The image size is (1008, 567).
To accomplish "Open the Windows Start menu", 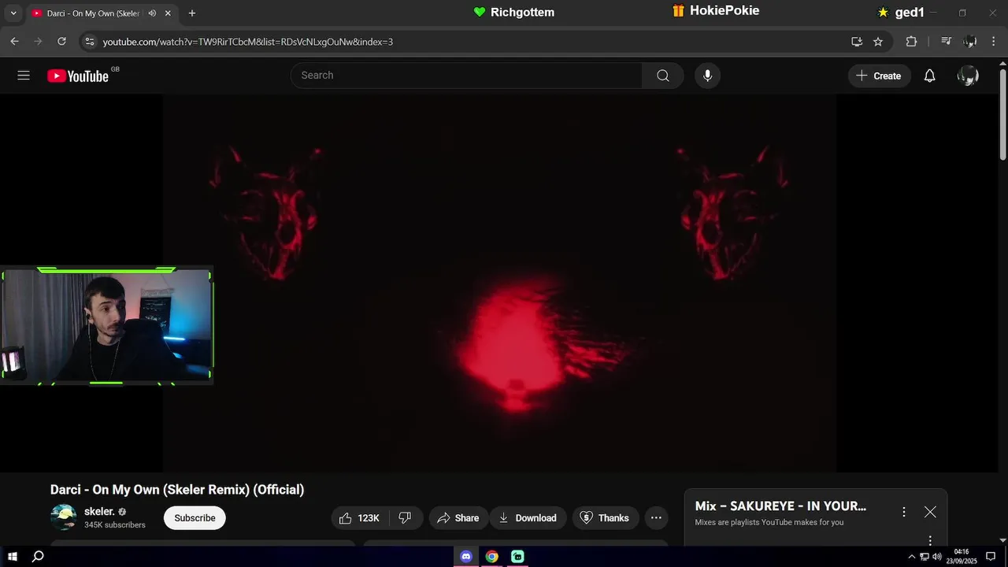I will [x=13, y=557].
